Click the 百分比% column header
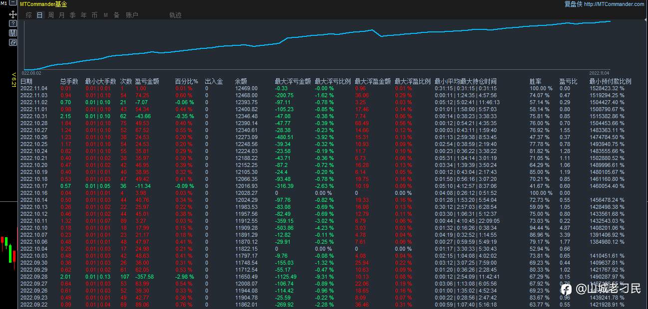The width and height of the screenshot is (648, 309). click(187, 81)
